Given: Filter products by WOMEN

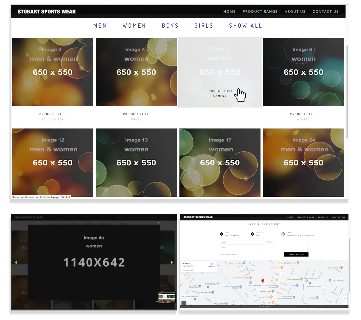Looking at the screenshot, I should coord(134,26).
